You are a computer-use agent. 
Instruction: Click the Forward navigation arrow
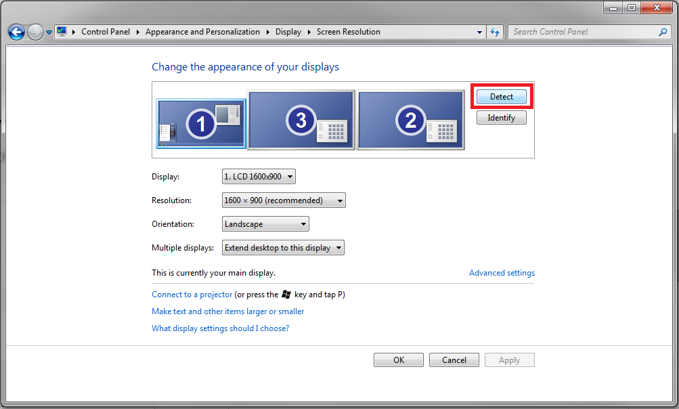(35, 32)
